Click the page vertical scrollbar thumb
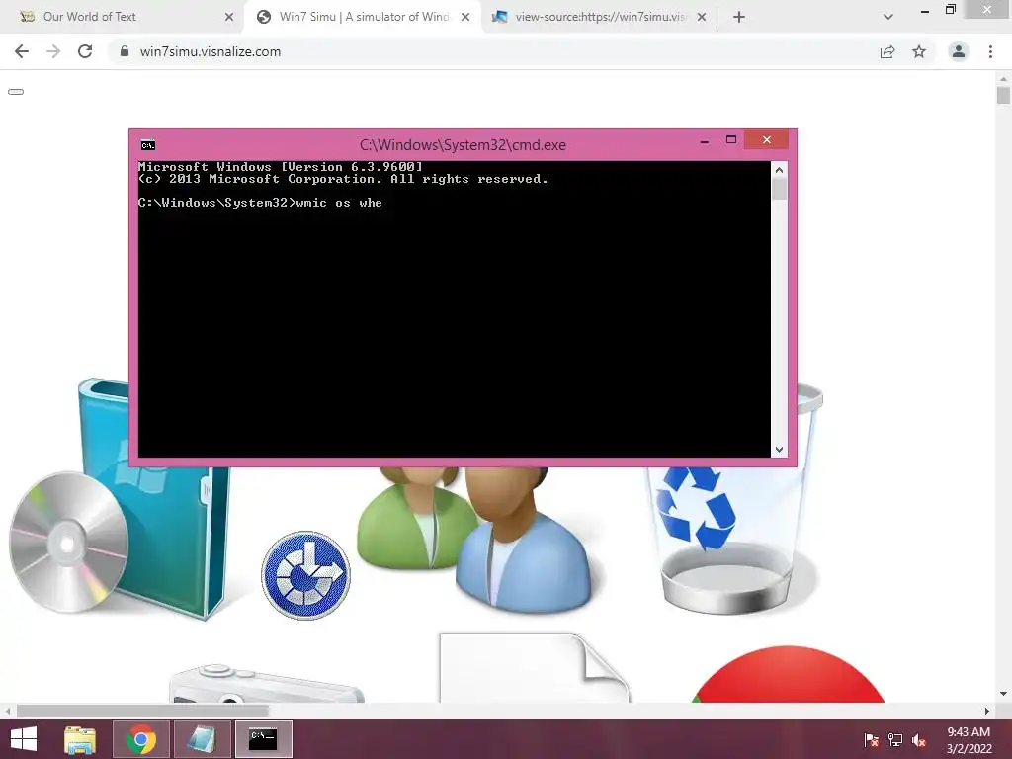 [1003, 95]
